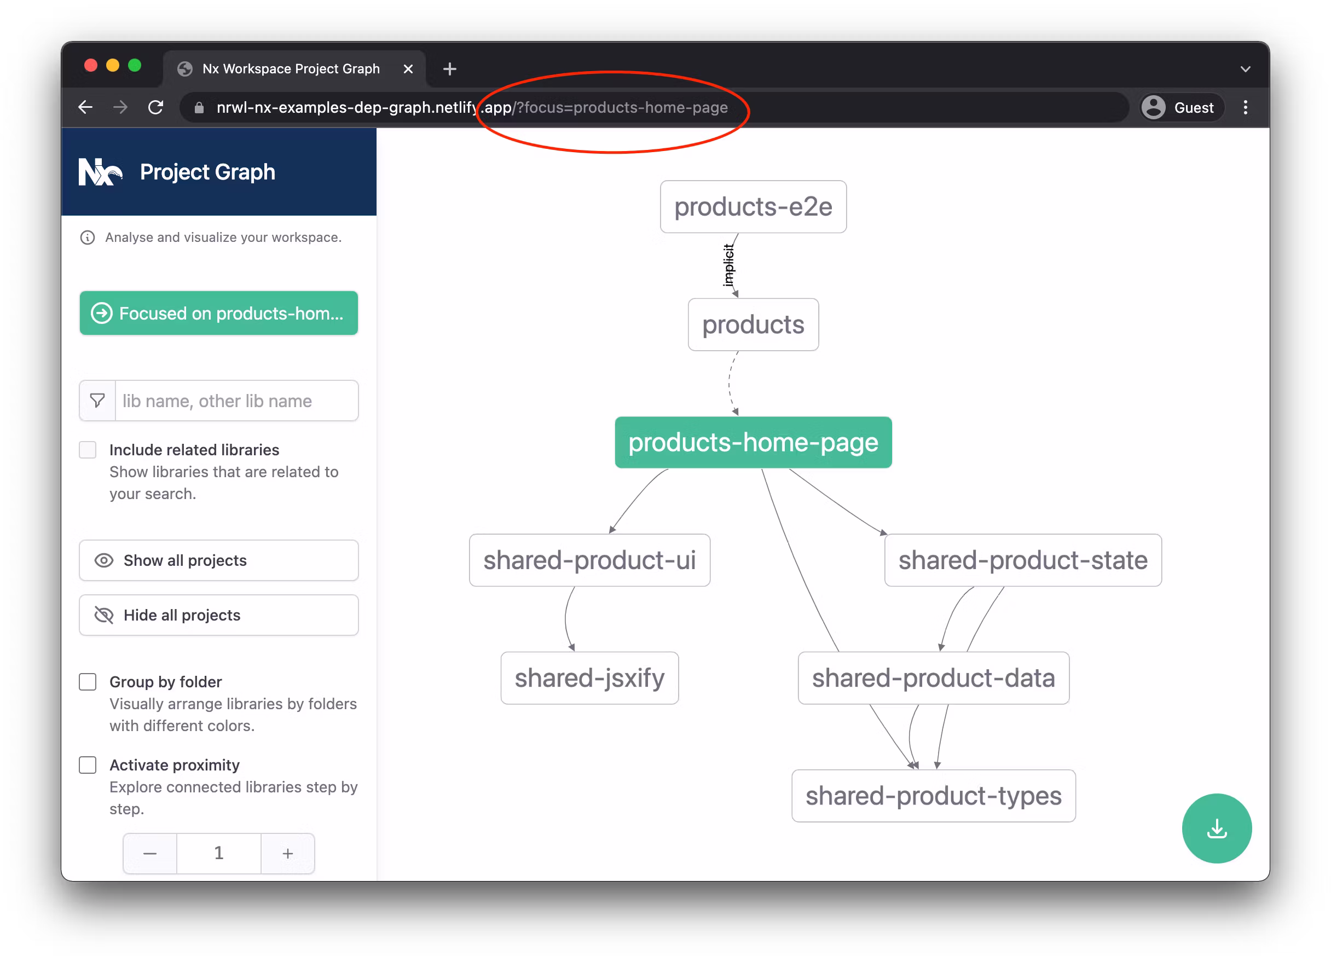Decrease proximity with minus stepper
The height and width of the screenshot is (962, 1331).
point(151,854)
